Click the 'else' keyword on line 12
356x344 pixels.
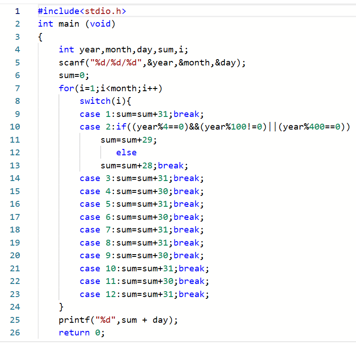click(126, 153)
